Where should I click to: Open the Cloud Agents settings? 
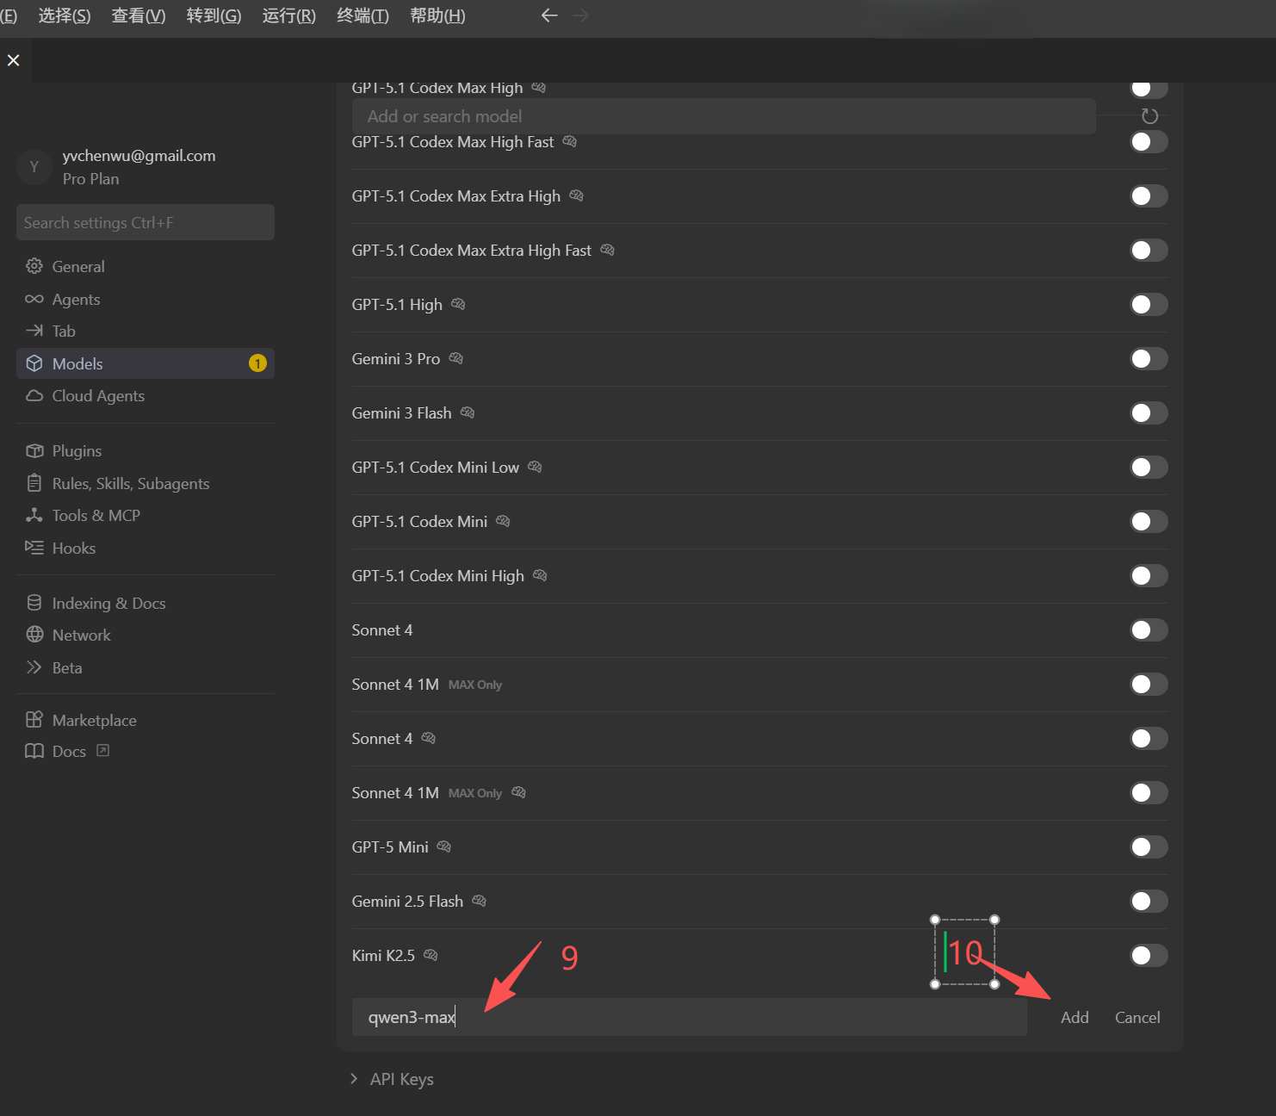pos(97,395)
